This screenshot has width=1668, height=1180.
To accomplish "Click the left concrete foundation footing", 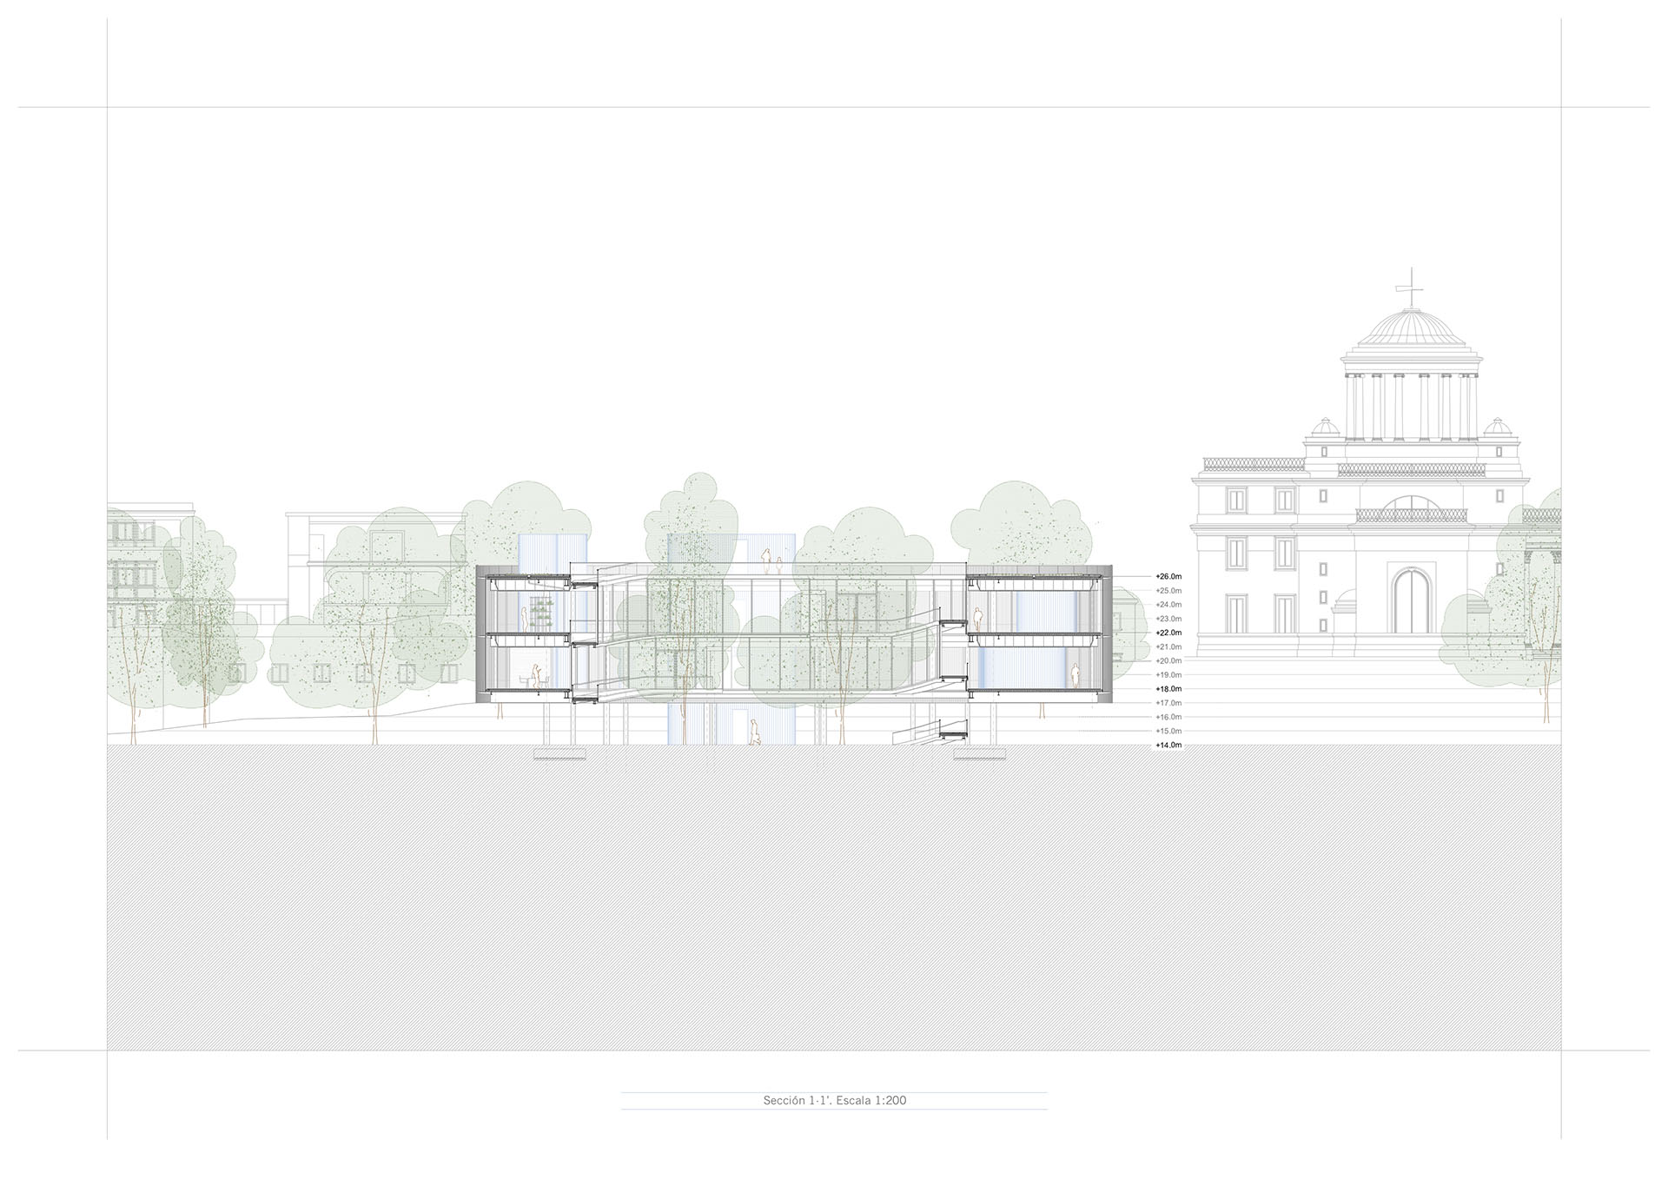I will [558, 754].
